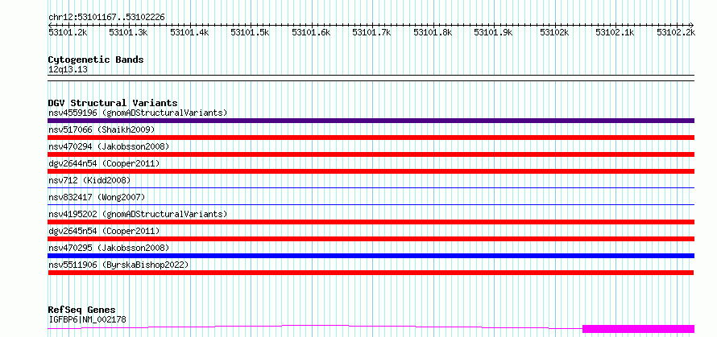This screenshot has width=717, height=337.
Task: Click the nsv712 (Kidd2008) label
Action: tap(89, 180)
